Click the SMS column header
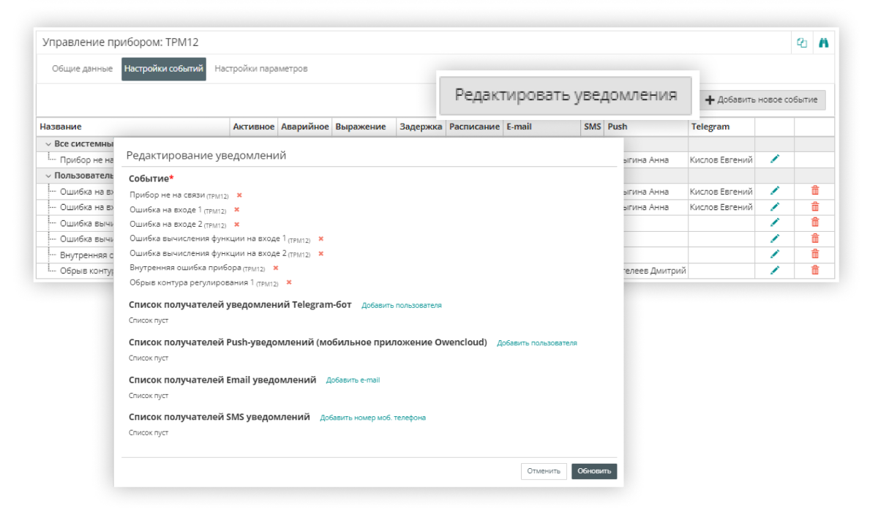This screenshot has width=878, height=515. tap(592, 127)
